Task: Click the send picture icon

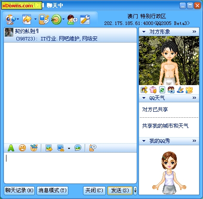Action: point(49,148)
